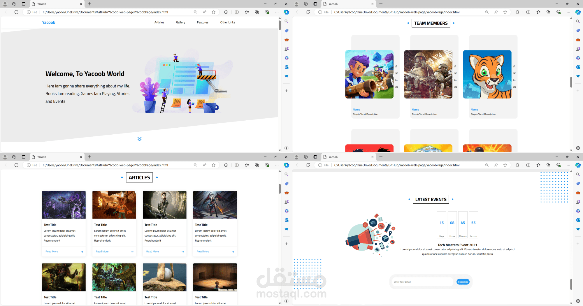The width and height of the screenshot is (583, 306).
Task: Click the LinkedIn icon on a team member card
Action: 396,80
